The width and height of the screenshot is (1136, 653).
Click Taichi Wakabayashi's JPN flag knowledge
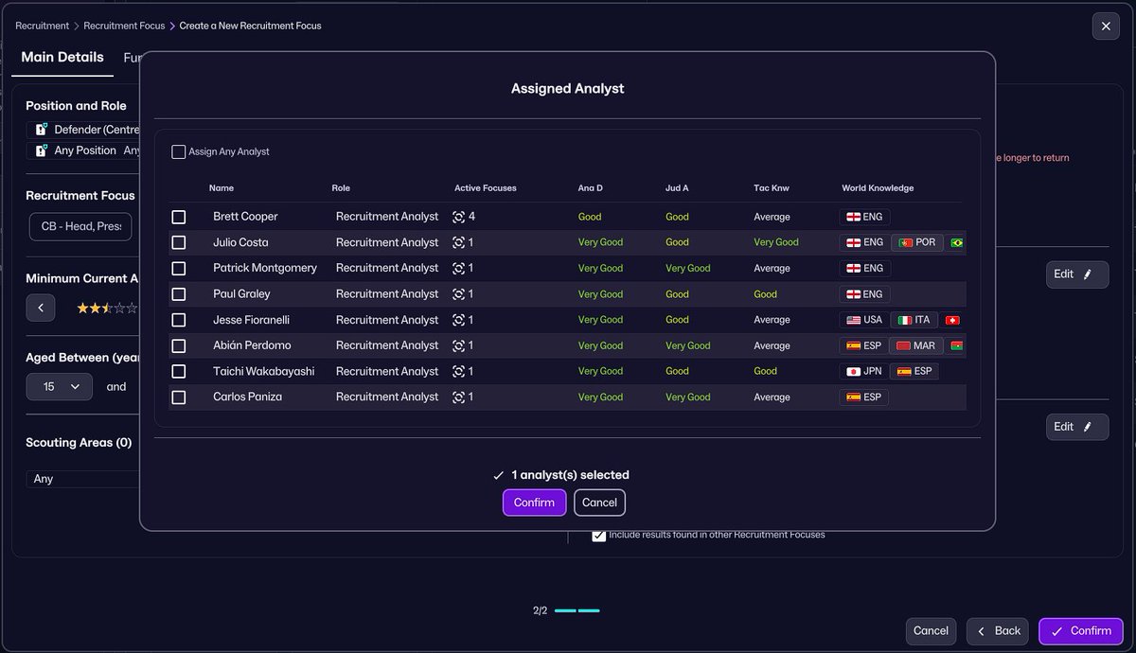862,372
